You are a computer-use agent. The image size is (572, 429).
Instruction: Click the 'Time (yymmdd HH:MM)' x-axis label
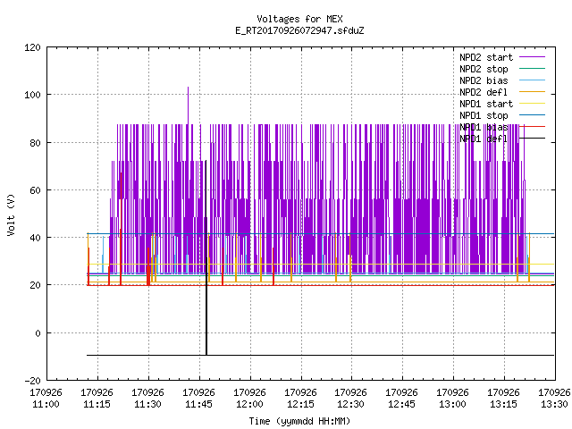(x=299, y=421)
